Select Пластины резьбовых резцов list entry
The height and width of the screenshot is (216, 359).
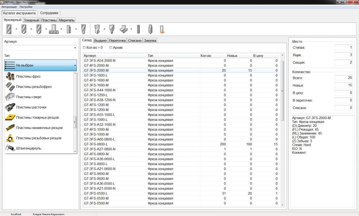pyautogui.click(x=39, y=138)
